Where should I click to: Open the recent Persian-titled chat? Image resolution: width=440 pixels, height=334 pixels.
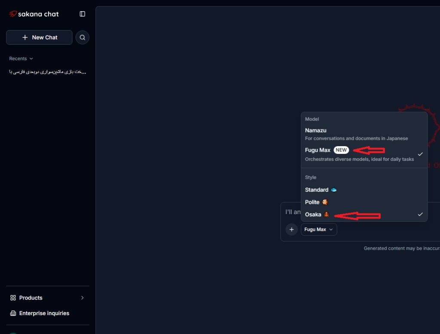[x=48, y=72]
